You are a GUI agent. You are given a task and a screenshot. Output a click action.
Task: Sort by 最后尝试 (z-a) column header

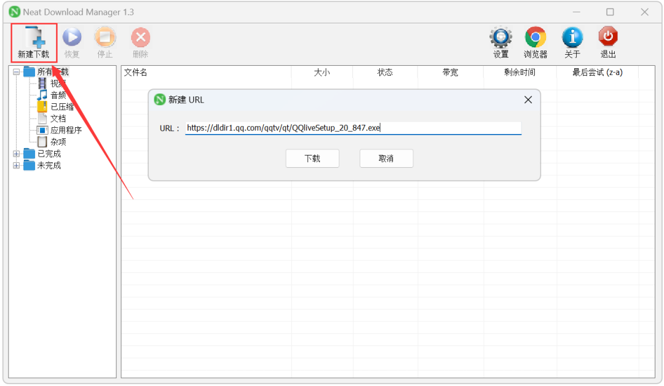point(598,73)
